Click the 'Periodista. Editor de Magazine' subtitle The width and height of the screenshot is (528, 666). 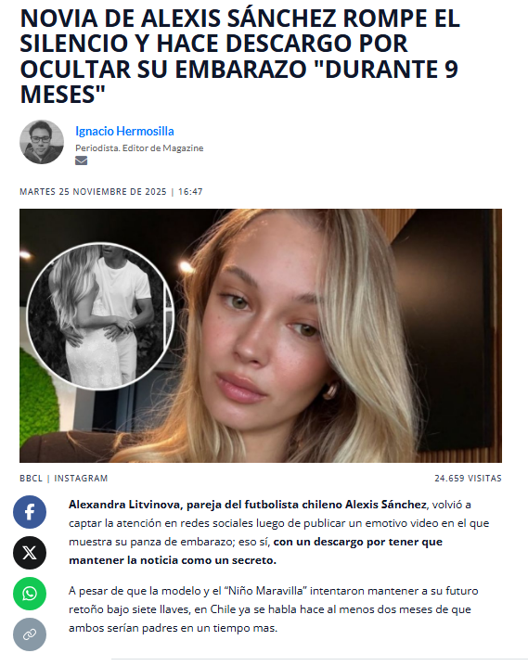click(x=139, y=148)
